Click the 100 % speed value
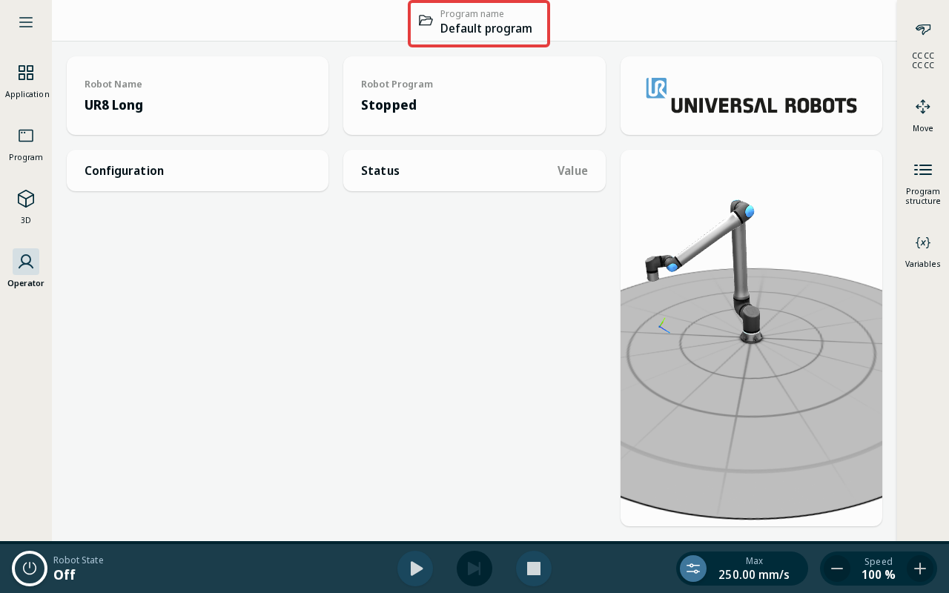 click(x=879, y=574)
